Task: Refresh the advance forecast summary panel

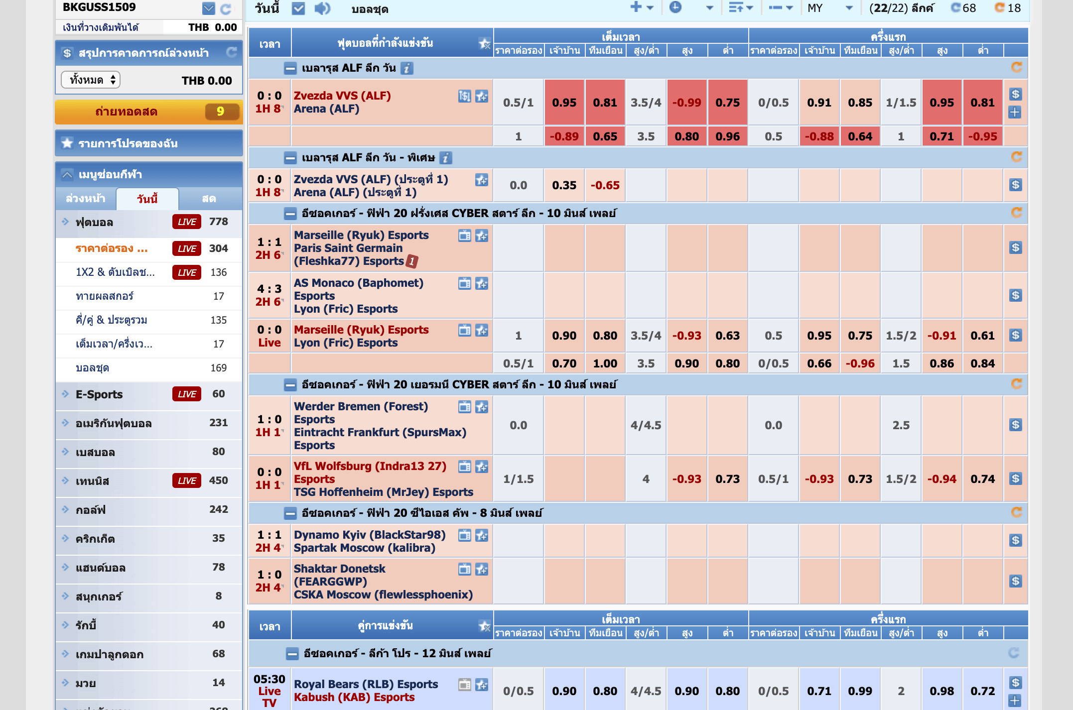Action: pos(232,52)
